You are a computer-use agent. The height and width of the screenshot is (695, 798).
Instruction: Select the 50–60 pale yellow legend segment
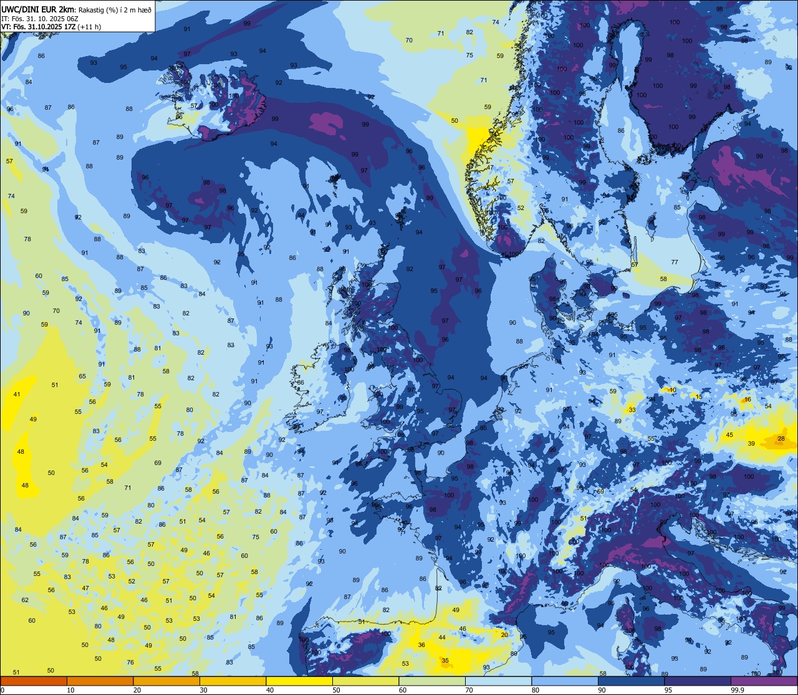pos(365,681)
